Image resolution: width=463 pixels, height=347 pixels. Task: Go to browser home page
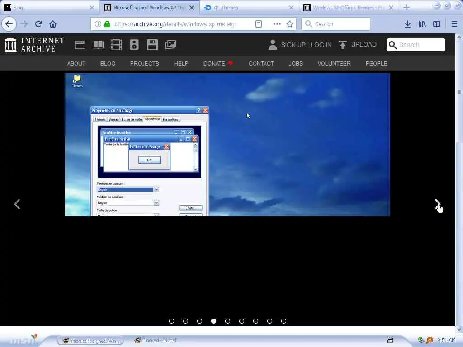pos(53,24)
